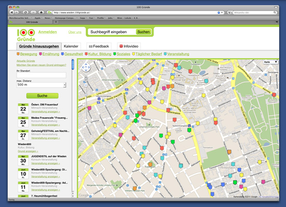Click the green Suche button in the sidebar
This screenshot has height=207, width=286.
point(42,95)
